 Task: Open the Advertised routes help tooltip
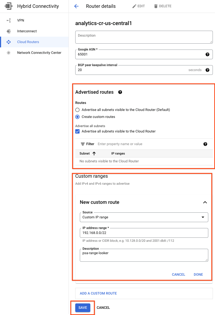[120, 92]
